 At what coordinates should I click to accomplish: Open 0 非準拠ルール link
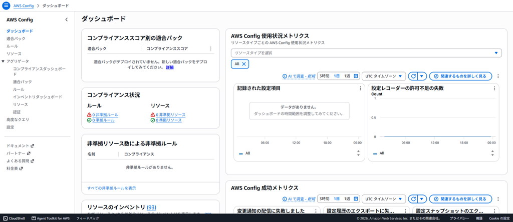point(105,115)
